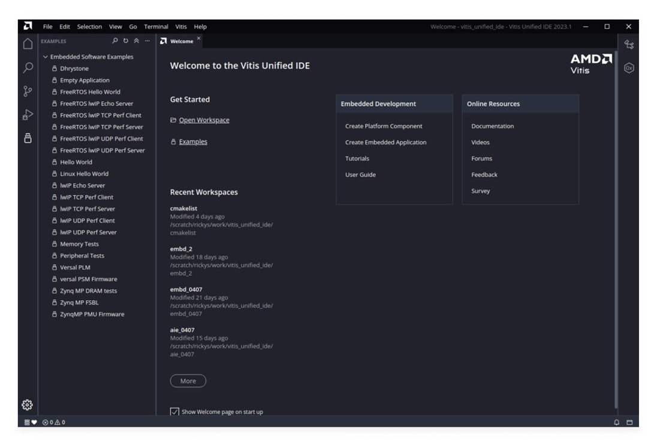Toggle Show Welcome page on start up
Screen dimensions: 657x444
click(174, 412)
